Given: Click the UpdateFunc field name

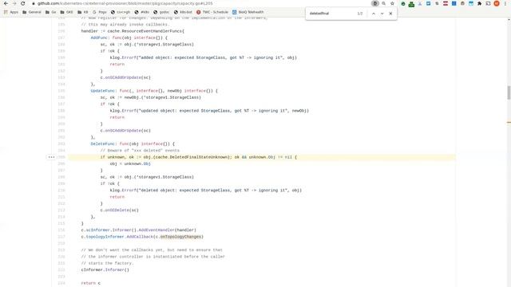Looking at the screenshot, I should click(x=103, y=91).
